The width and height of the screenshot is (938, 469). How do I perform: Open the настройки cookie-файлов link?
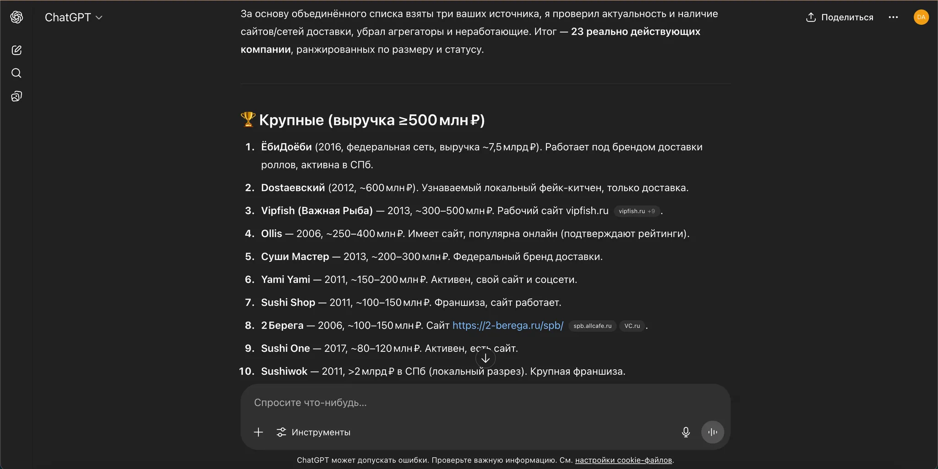(x=623, y=460)
